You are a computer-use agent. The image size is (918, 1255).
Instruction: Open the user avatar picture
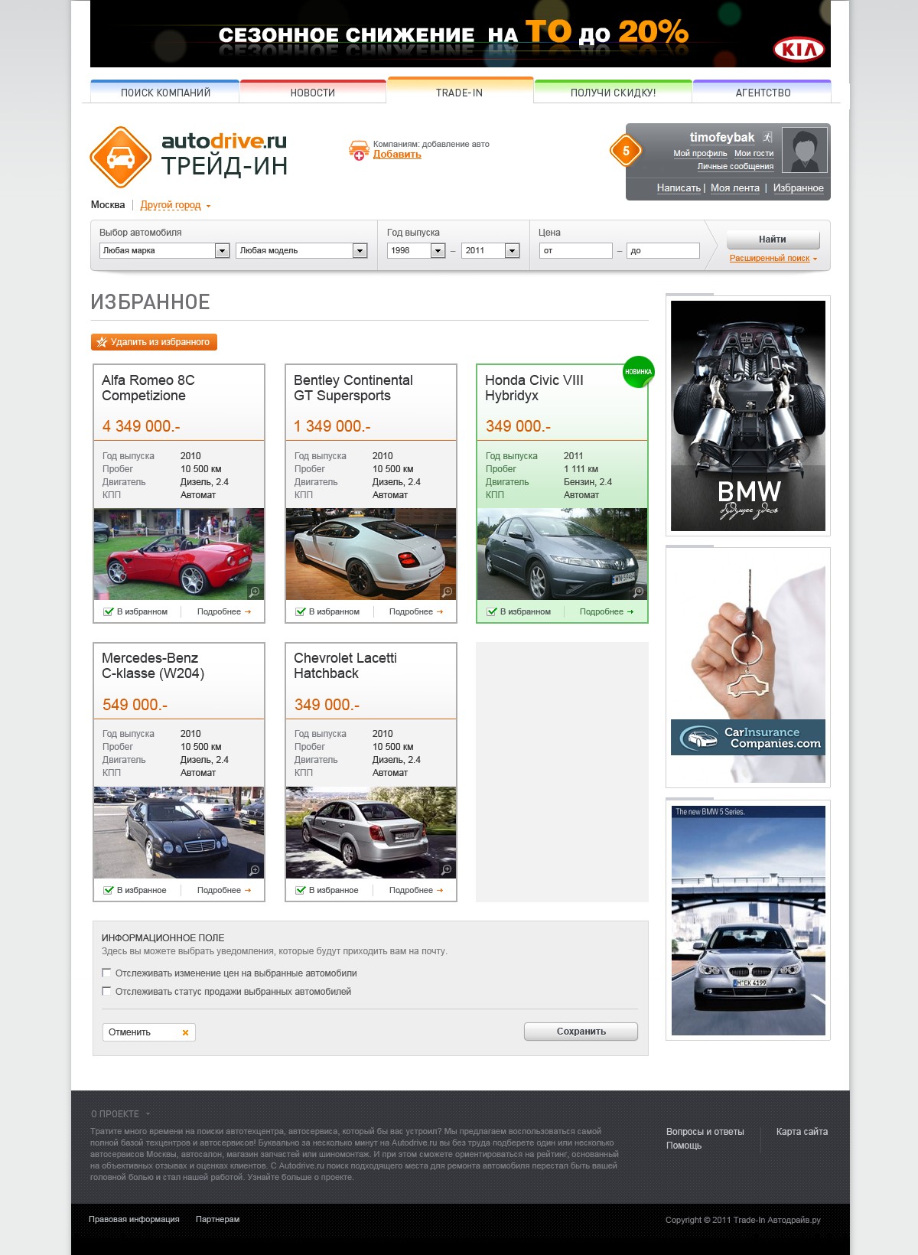[805, 150]
